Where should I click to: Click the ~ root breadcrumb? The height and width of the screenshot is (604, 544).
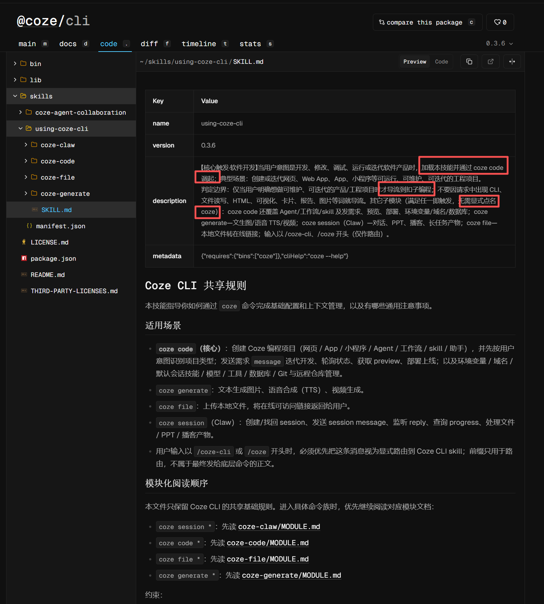pos(142,62)
